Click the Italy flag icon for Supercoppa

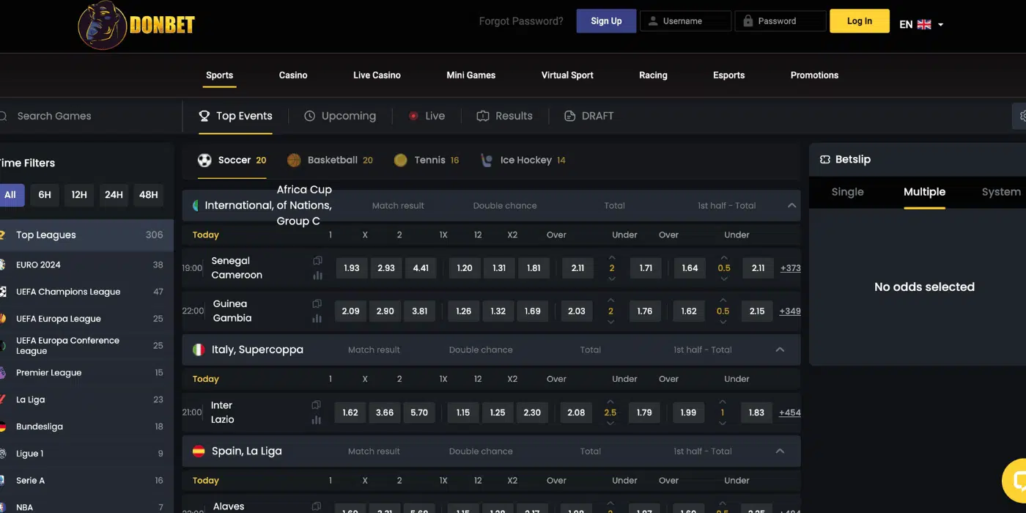click(199, 350)
